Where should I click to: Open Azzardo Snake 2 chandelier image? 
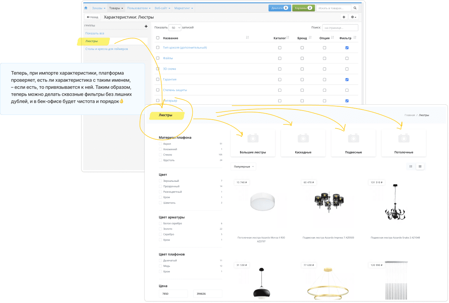[x=395, y=202]
